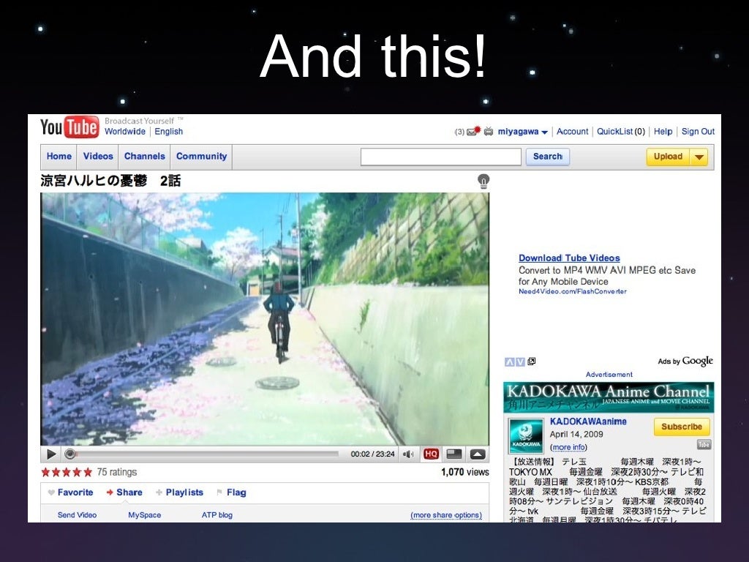
Task: Click the video frame
Action: (x=265, y=319)
